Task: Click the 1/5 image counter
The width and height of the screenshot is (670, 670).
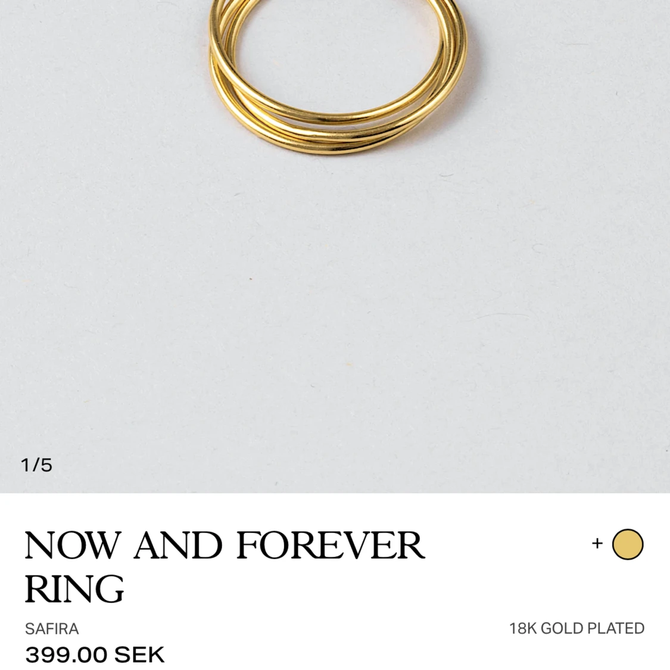Action: pos(37,465)
